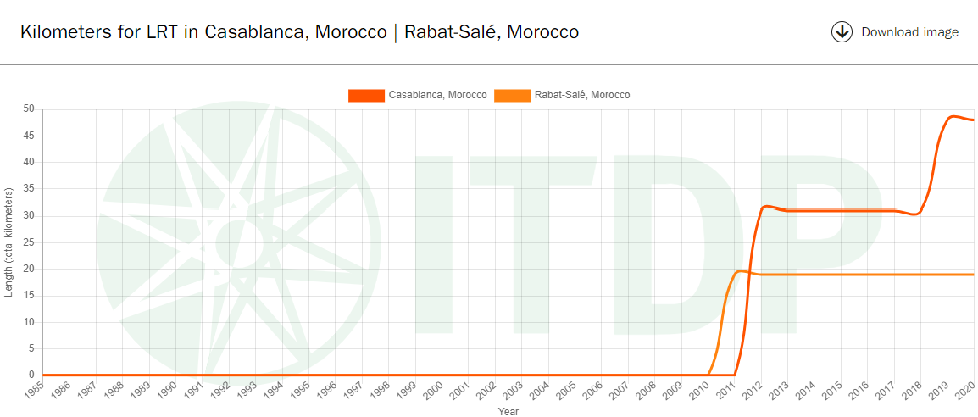This screenshot has width=978, height=417.
Task: Click the Rabat-Salé line peak near 2011
Action: (x=740, y=271)
